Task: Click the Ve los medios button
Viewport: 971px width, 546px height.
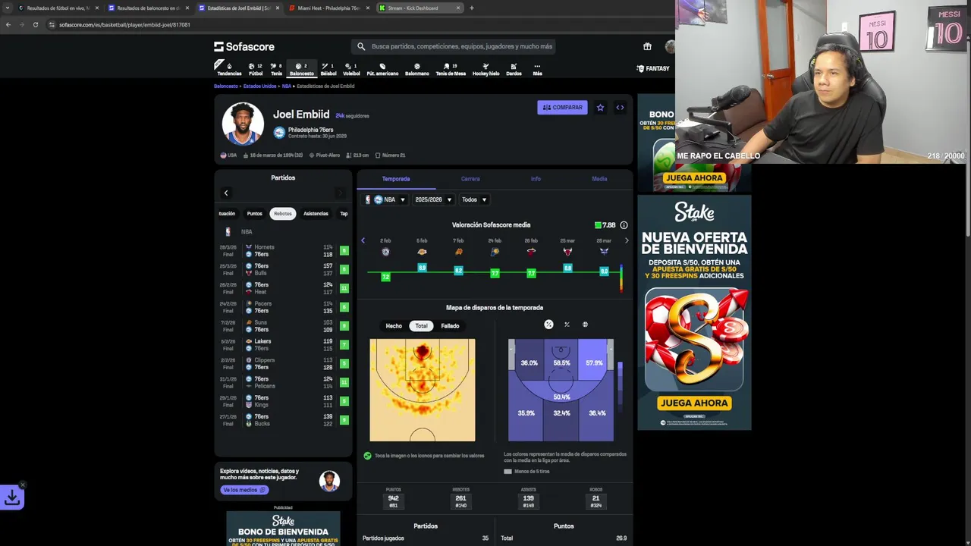Action: pyautogui.click(x=244, y=490)
